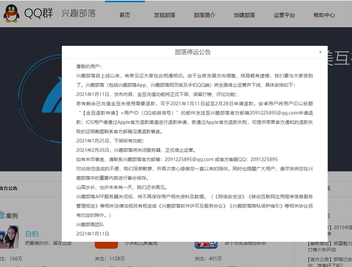Screen dimensions: 352x267
Task: Click the 尊敬的用户 greeting line
Action: (x=89, y=66)
